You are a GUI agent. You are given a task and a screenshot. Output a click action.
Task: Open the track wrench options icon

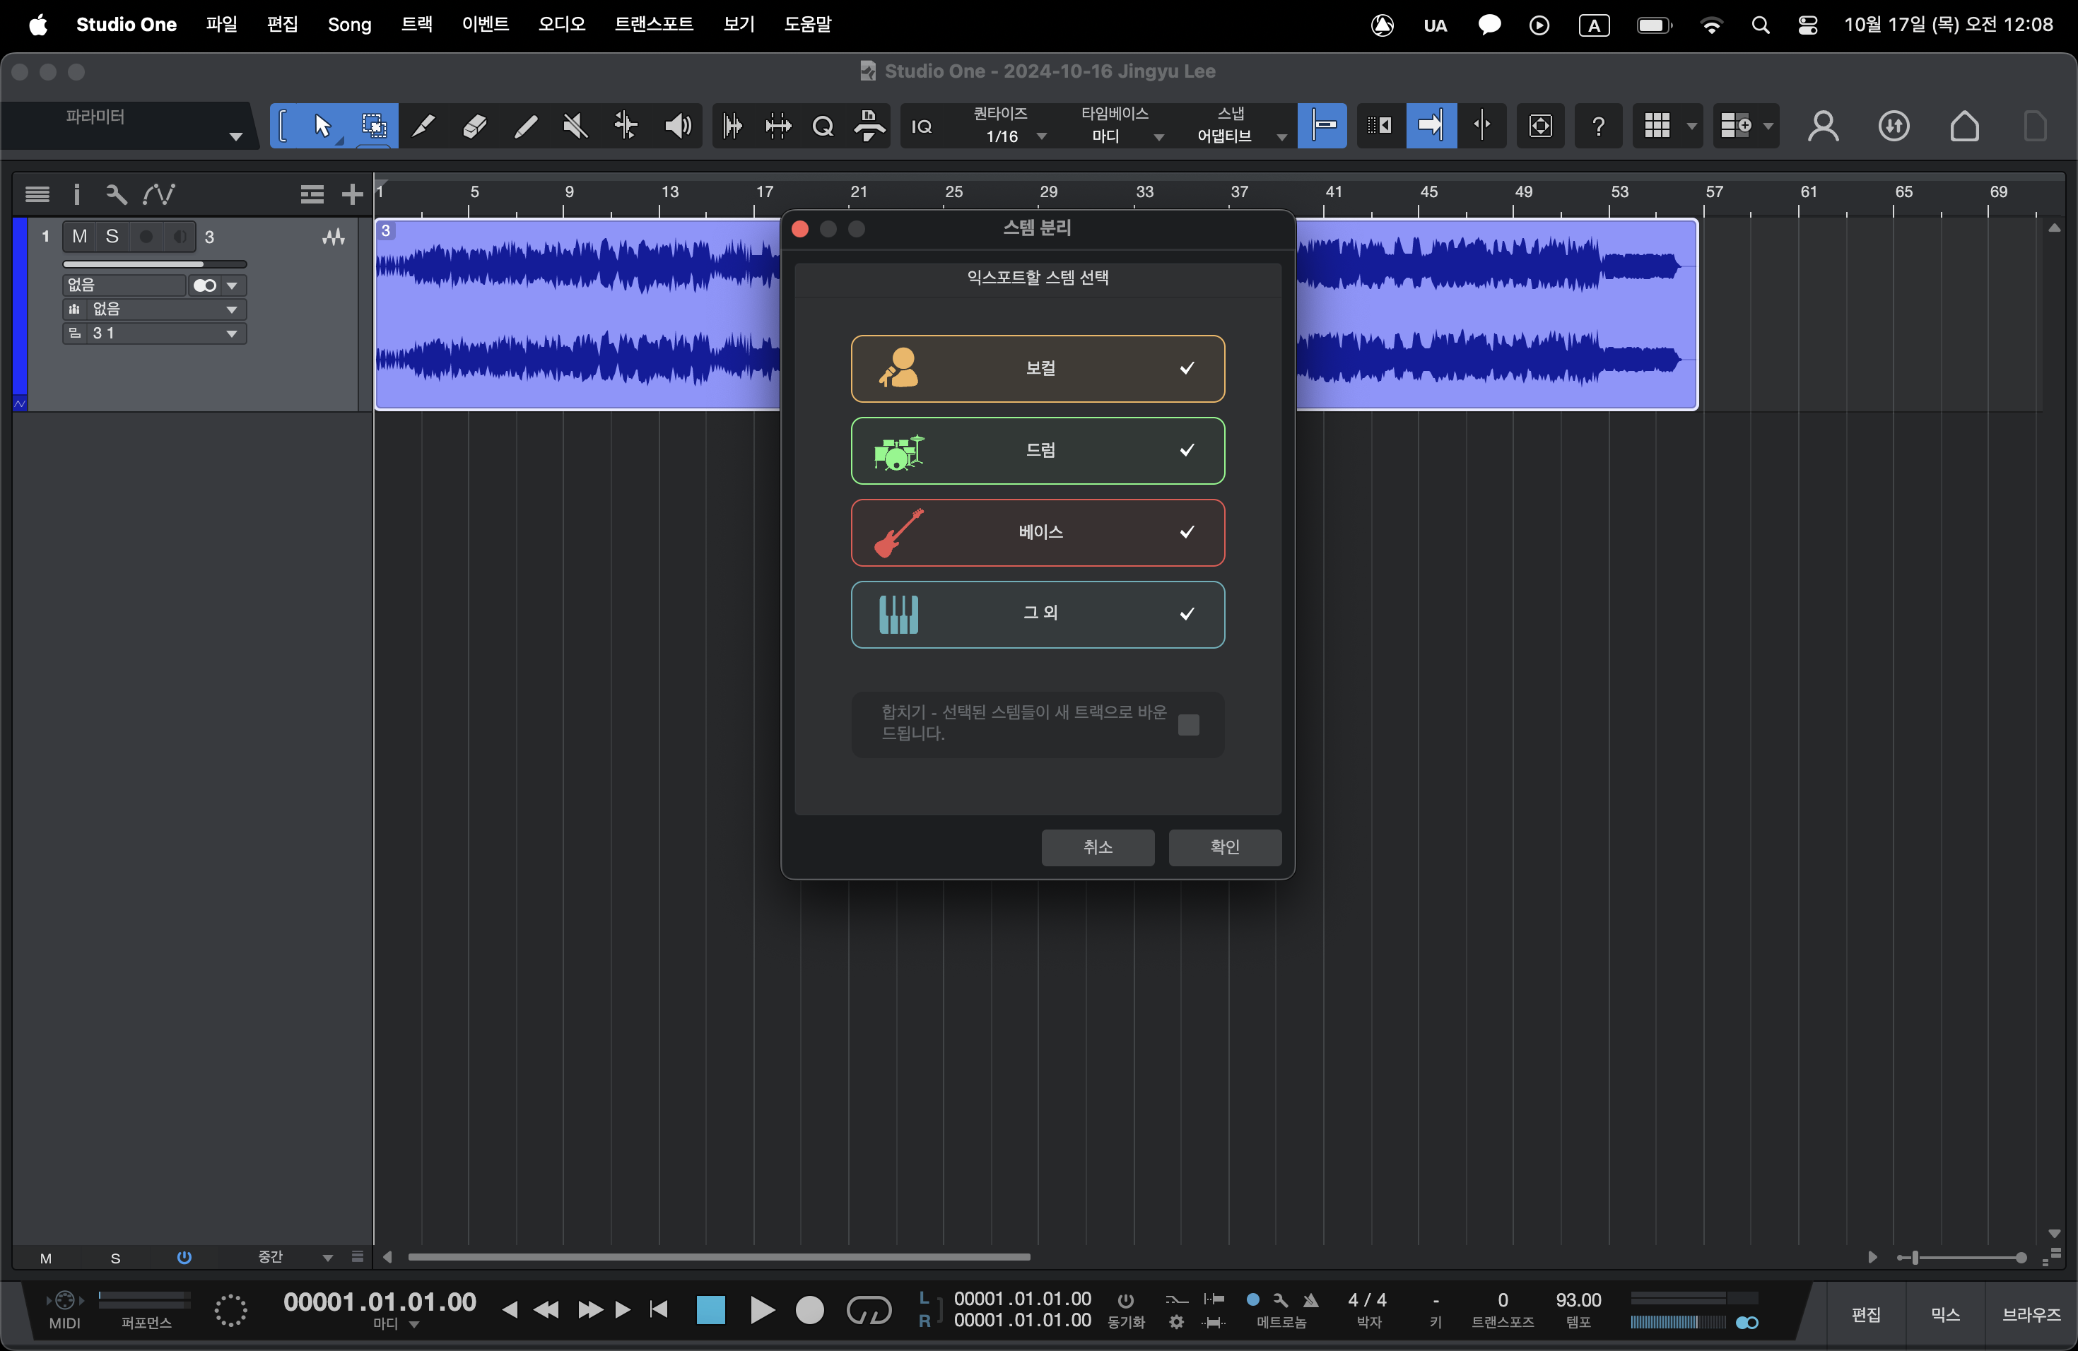[x=116, y=194]
